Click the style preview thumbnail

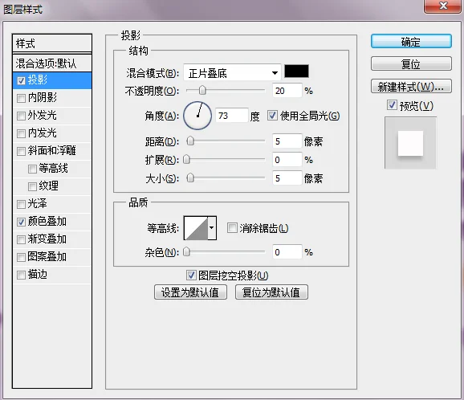coord(410,143)
